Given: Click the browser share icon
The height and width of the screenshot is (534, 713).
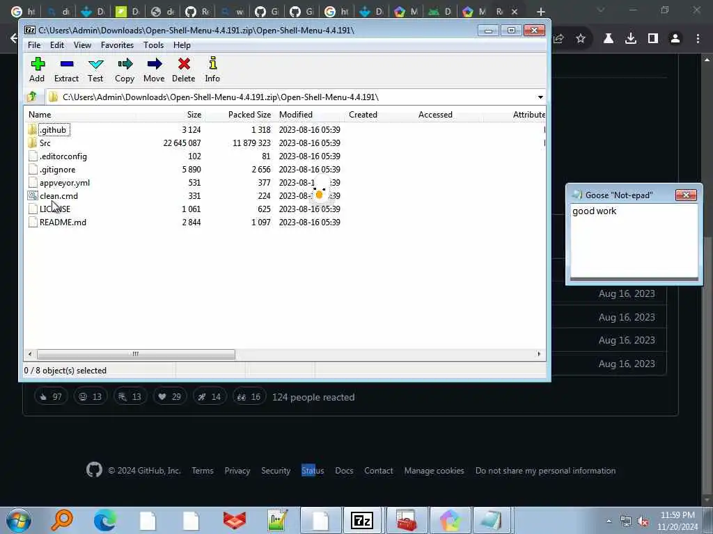Looking at the screenshot, I should [x=559, y=39].
